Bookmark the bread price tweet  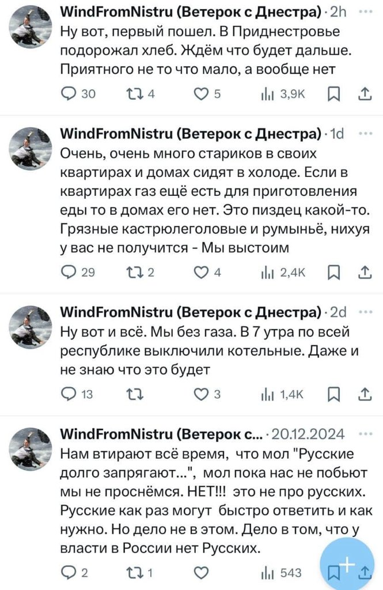pos(333,94)
